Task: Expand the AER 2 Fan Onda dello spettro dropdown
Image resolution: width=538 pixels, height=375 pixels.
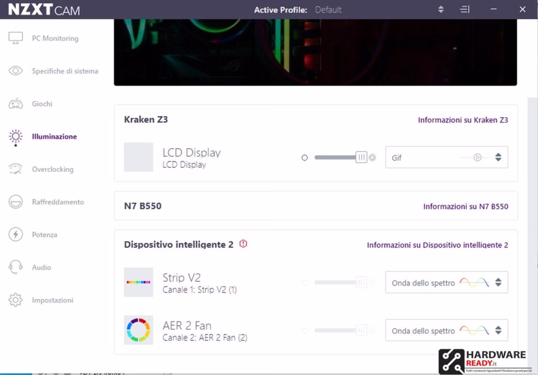Action: (447, 330)
